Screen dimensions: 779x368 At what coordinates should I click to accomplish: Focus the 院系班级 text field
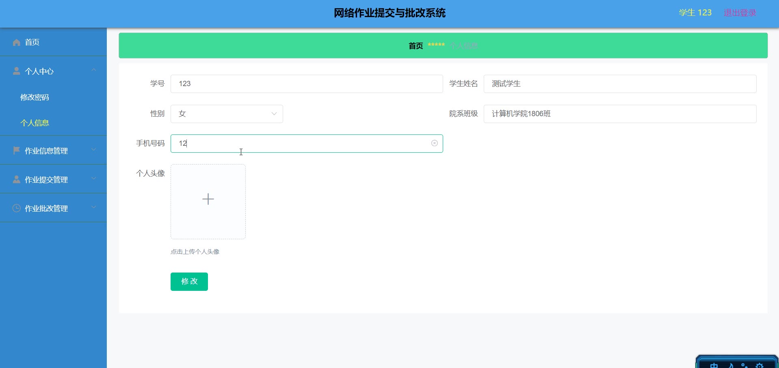619,114
